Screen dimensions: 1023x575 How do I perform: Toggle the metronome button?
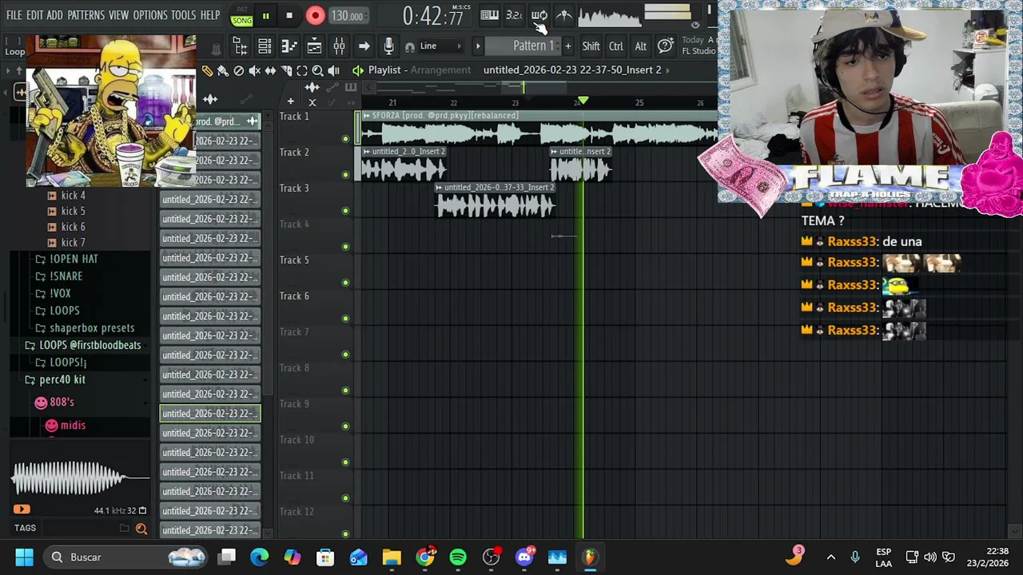pyautogui.click(x=563, y=15)
